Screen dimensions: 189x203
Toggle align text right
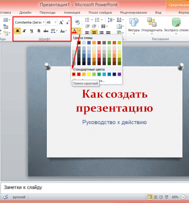[101, 32]
